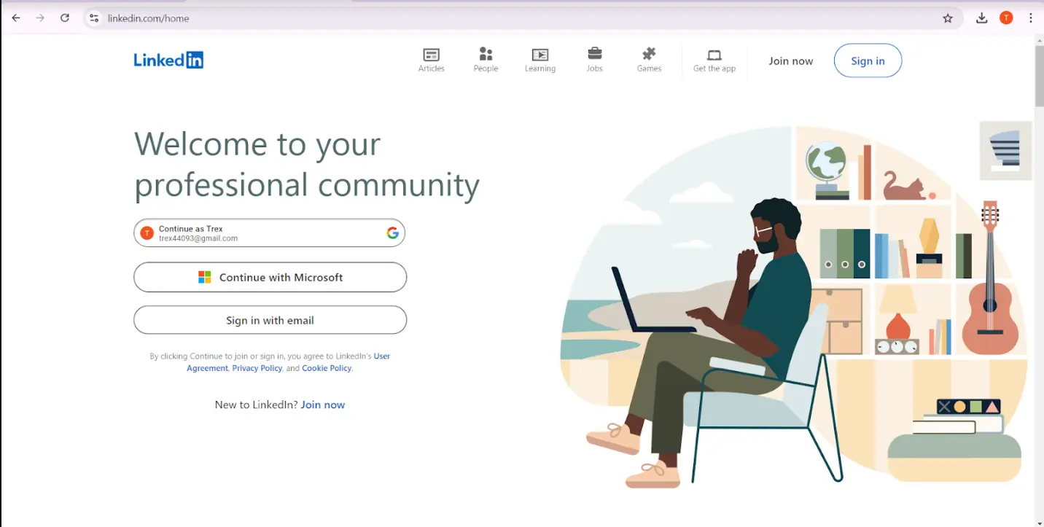Click the Trex browser profile avatar
Image resolution: width=1044 pixels, height=527 pixels.
coord(1006,17)
